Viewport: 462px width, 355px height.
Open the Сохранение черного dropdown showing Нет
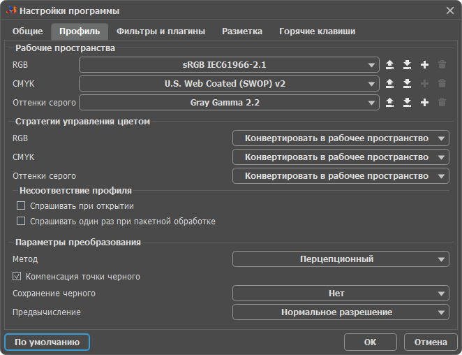[341, 294]
